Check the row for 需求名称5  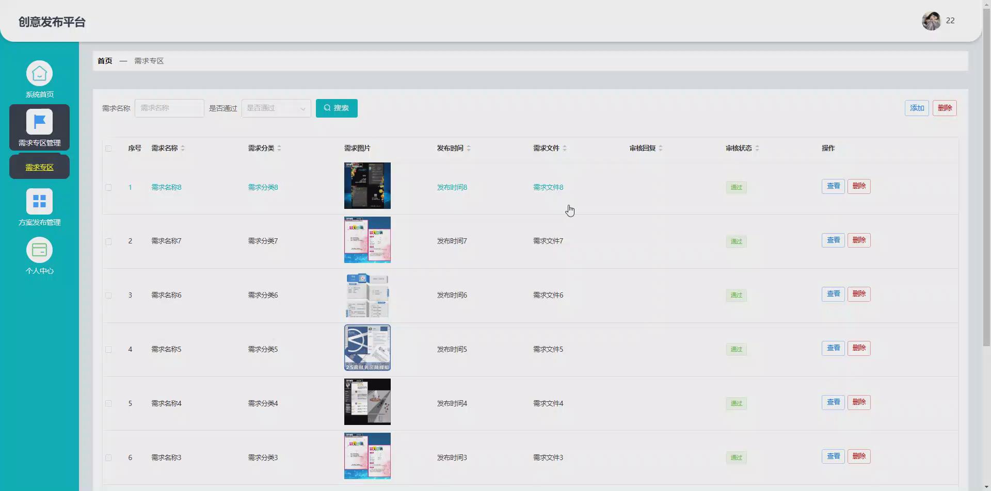pos(108,349)
